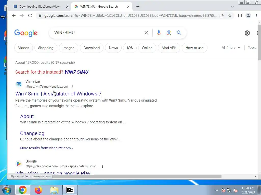
Task: Apply the Mod APK filter chip
Action: point(169,48)
